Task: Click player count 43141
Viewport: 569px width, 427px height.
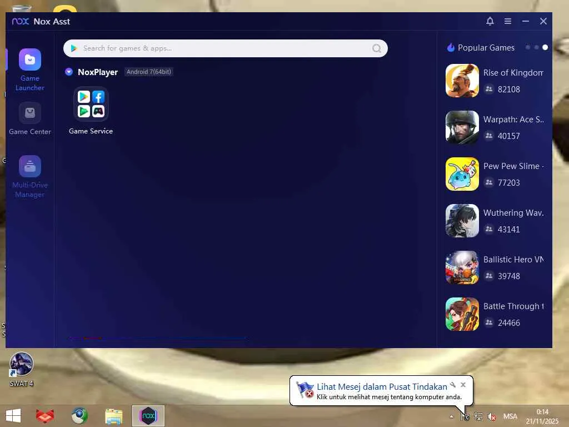Action: point(509,230)
